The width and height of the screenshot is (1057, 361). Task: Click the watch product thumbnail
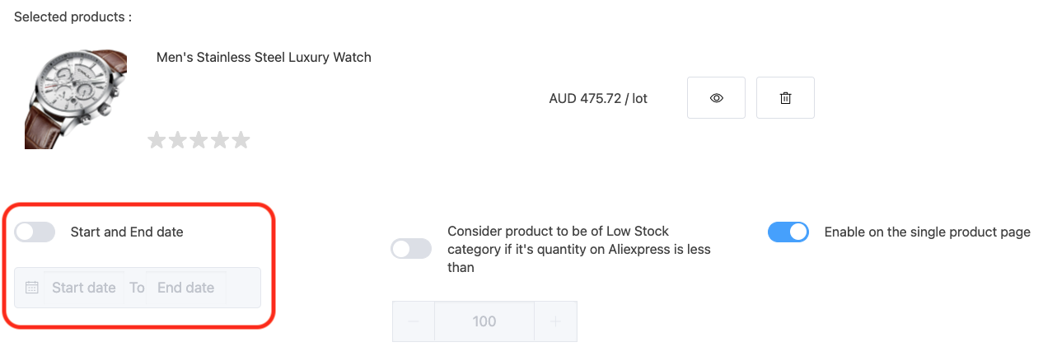[76, 98]
